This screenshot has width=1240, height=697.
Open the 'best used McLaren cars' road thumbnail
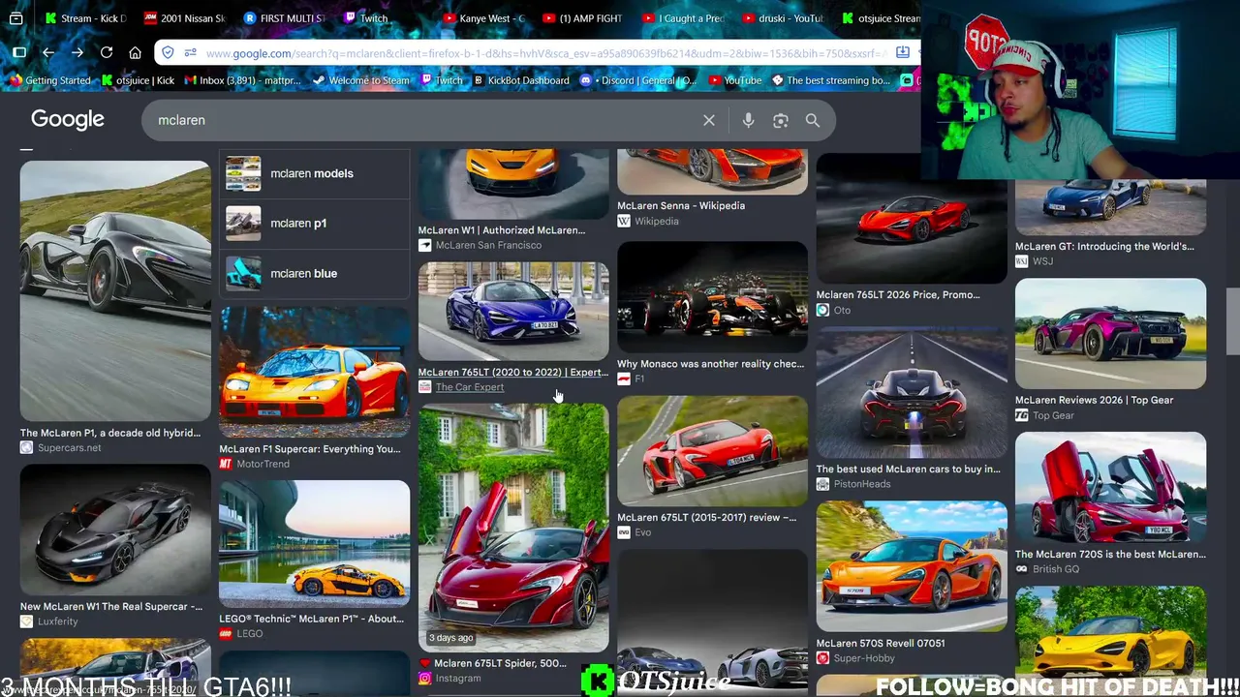point(912,392)
